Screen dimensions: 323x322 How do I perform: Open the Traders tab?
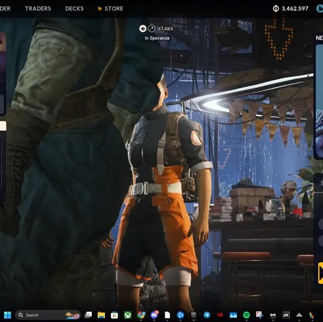click(38, 8)
